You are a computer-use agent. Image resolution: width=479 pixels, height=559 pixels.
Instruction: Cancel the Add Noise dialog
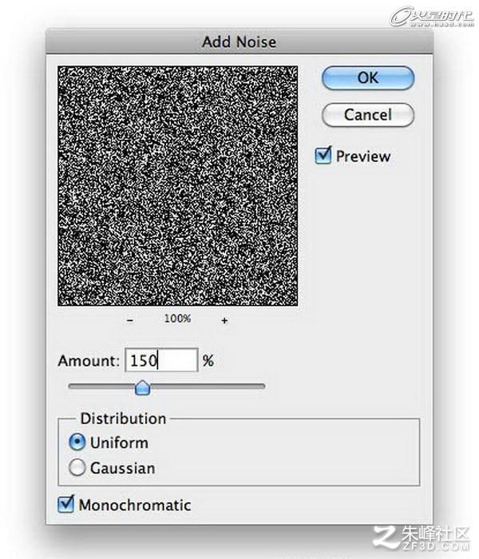click(368, 115)
